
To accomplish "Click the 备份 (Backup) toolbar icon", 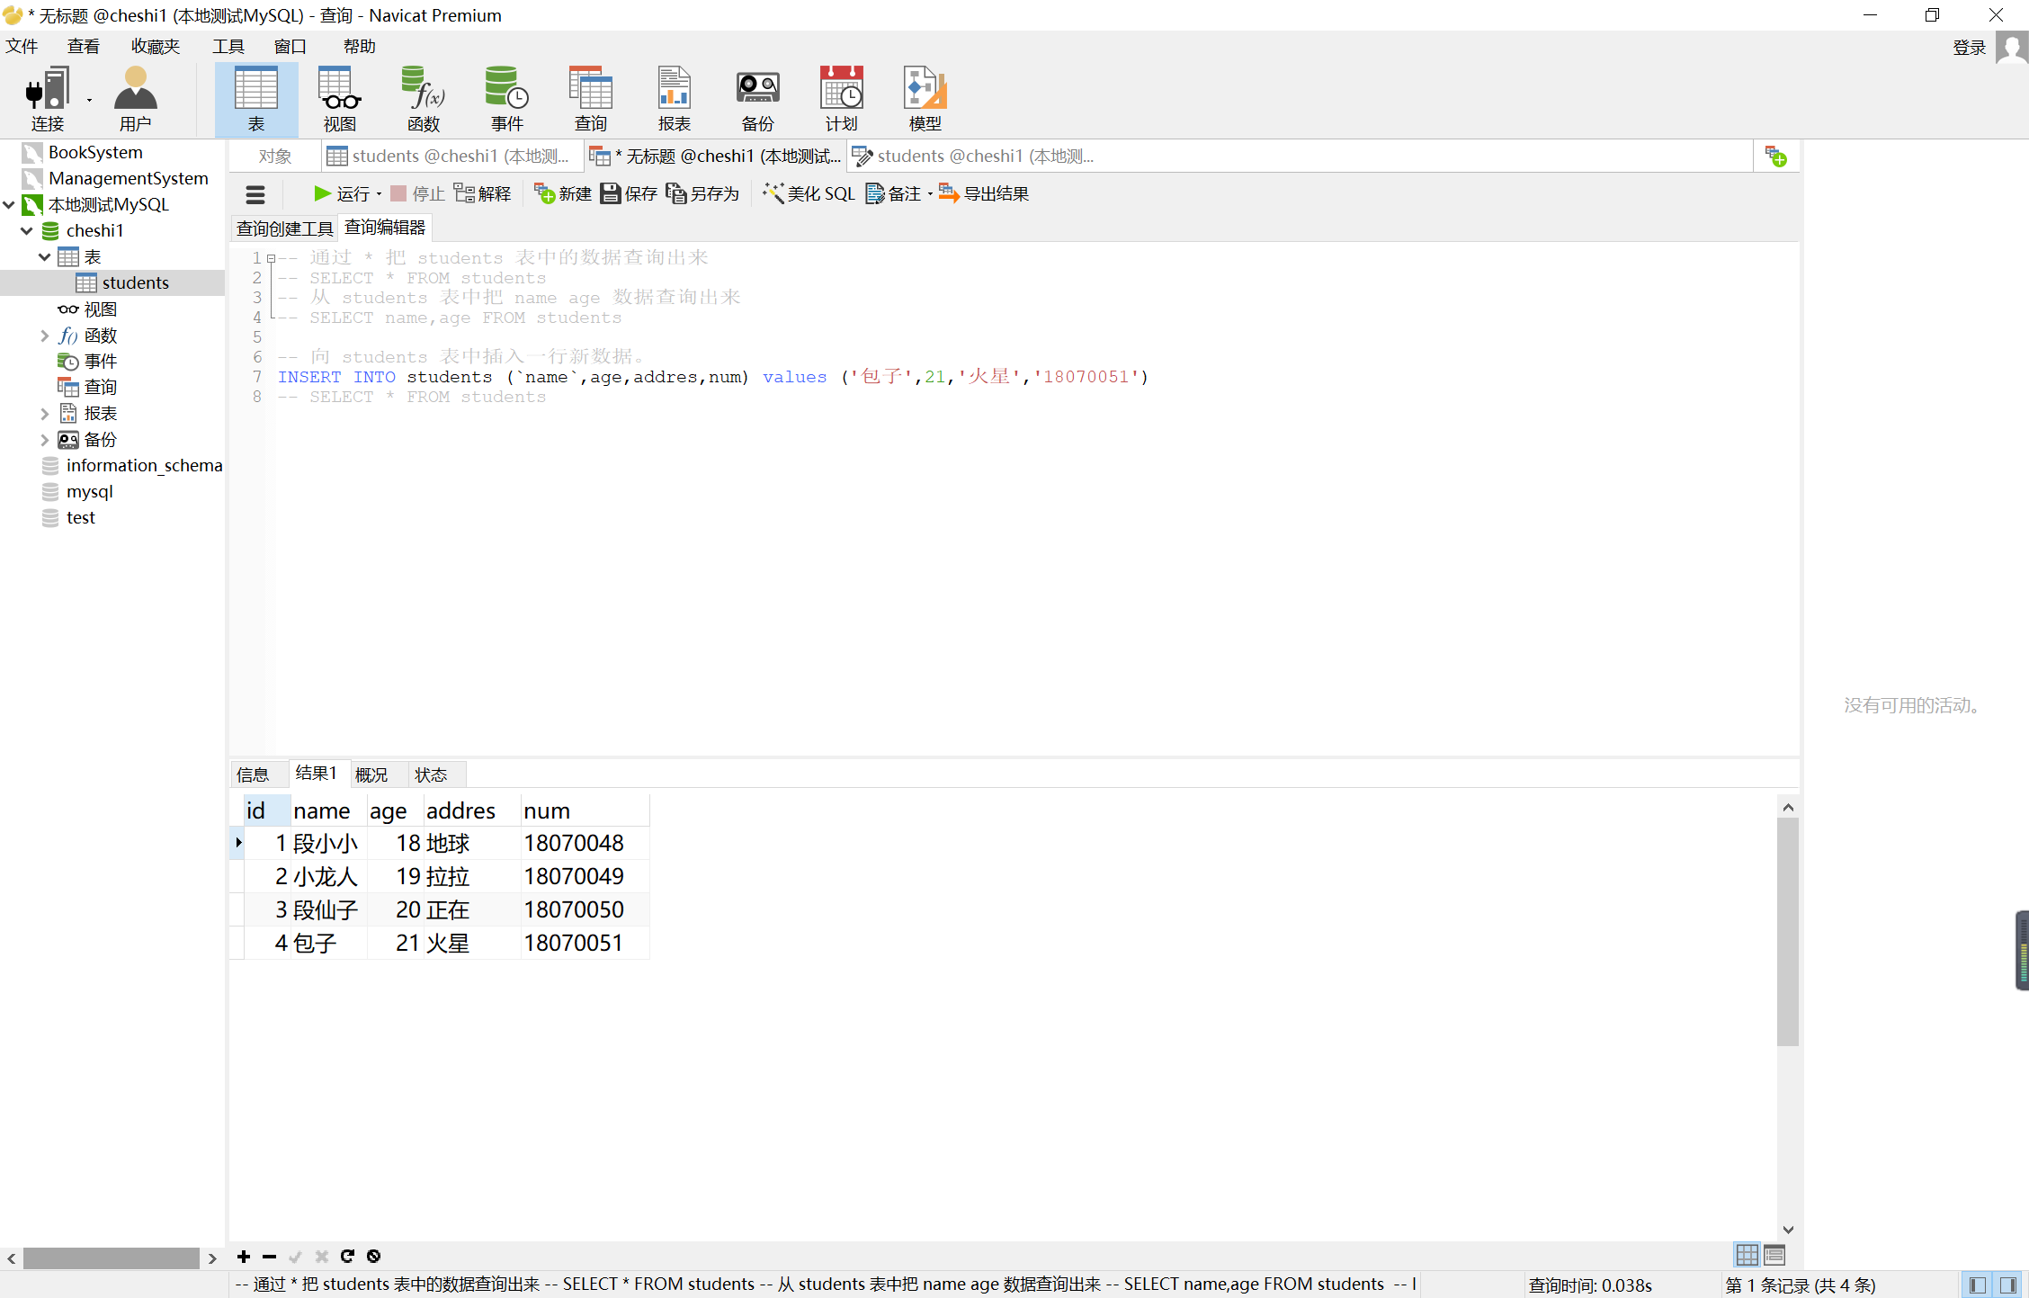I will [x=757, y=99].
